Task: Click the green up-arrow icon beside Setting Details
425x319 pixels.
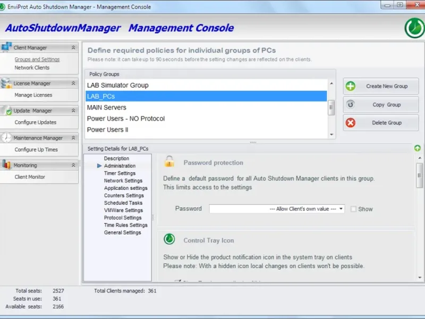Action: pyautogui.click(x=418, y=148)
